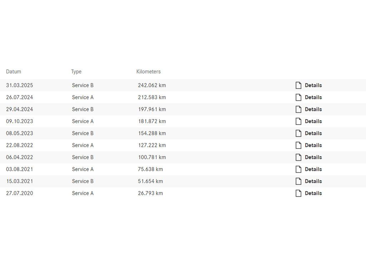Screen dimensions: 366x274
Task: View Details of the 212.583 km Service A
Action: pyautogui.click(x=313, y=97)
